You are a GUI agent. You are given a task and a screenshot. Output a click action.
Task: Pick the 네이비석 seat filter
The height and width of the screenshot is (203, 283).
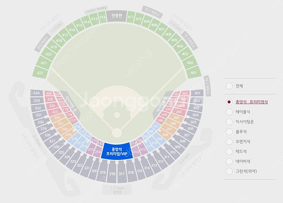(229, 161)
